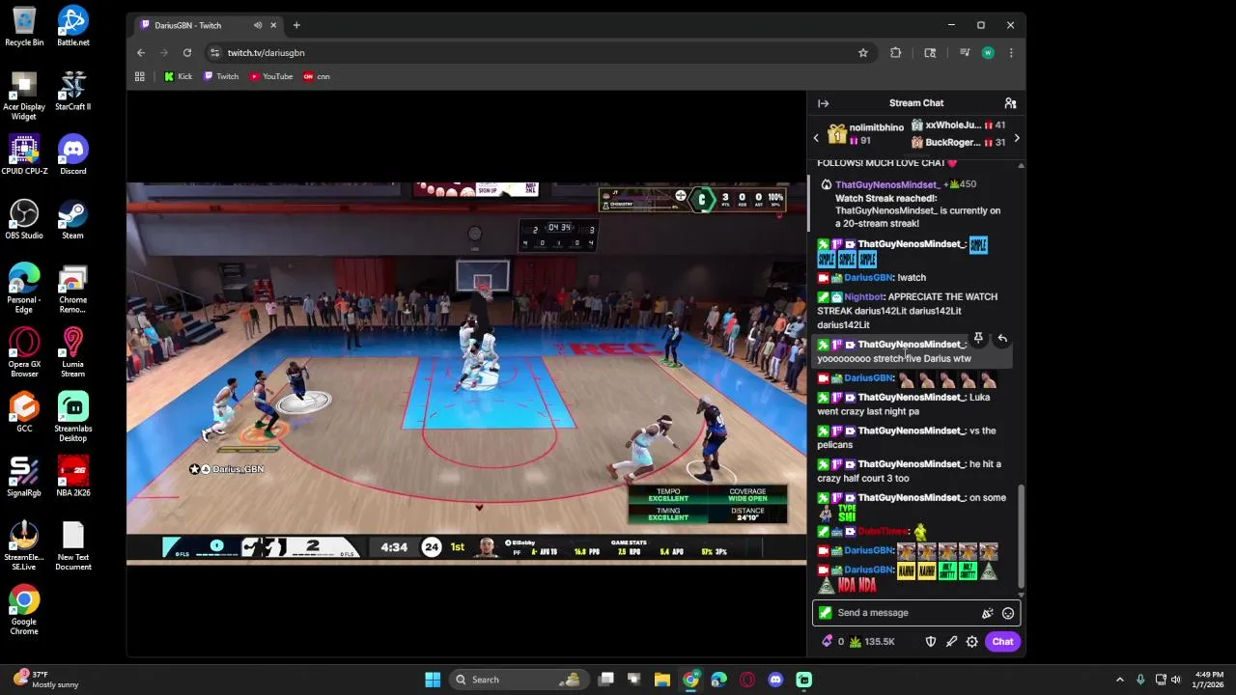This screenshot has width=1236, height=695.
Task: Open the celebration icon in message box
Action: point(987,613)
